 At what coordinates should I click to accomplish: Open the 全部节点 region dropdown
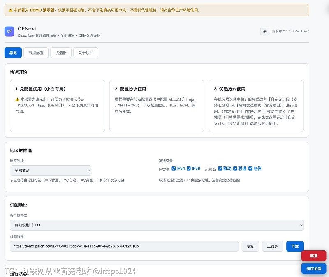(51, 171)
